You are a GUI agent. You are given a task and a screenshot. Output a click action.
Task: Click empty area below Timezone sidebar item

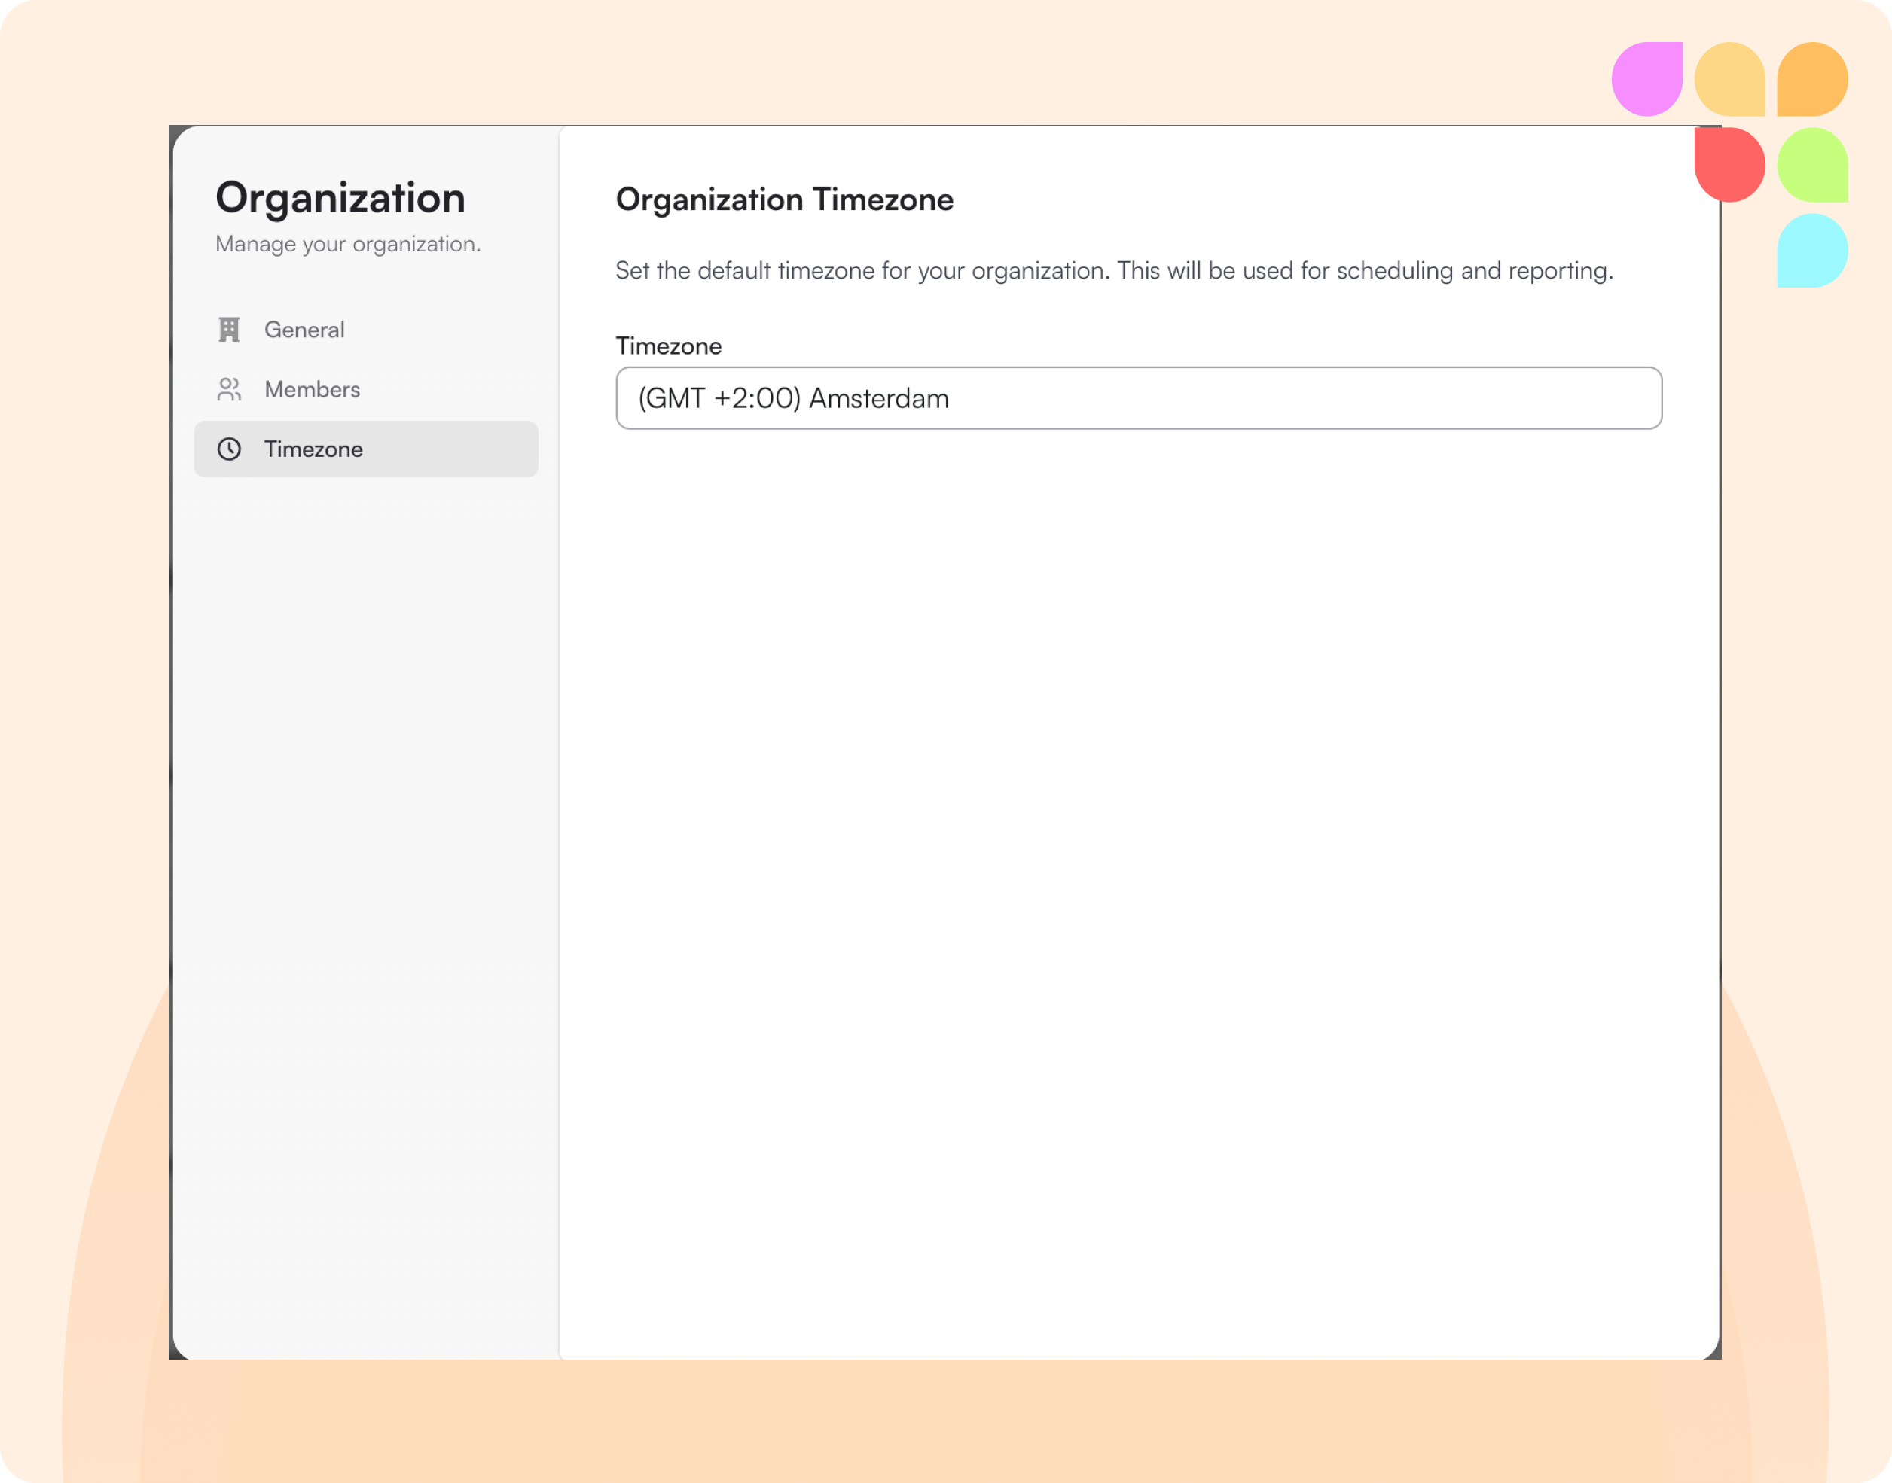(x=366, y=781)
